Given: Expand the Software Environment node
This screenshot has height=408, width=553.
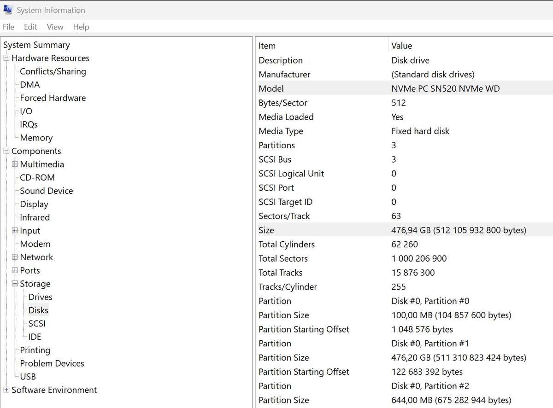Looking at the screenshot, I should tap(6, 390).
